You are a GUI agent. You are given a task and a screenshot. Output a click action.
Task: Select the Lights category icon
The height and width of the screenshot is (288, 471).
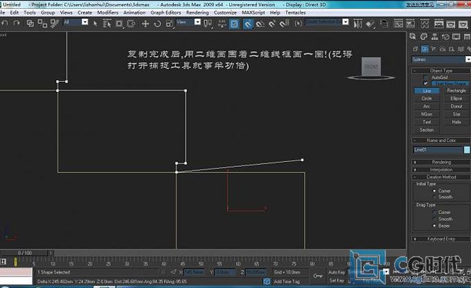[434, 48]
